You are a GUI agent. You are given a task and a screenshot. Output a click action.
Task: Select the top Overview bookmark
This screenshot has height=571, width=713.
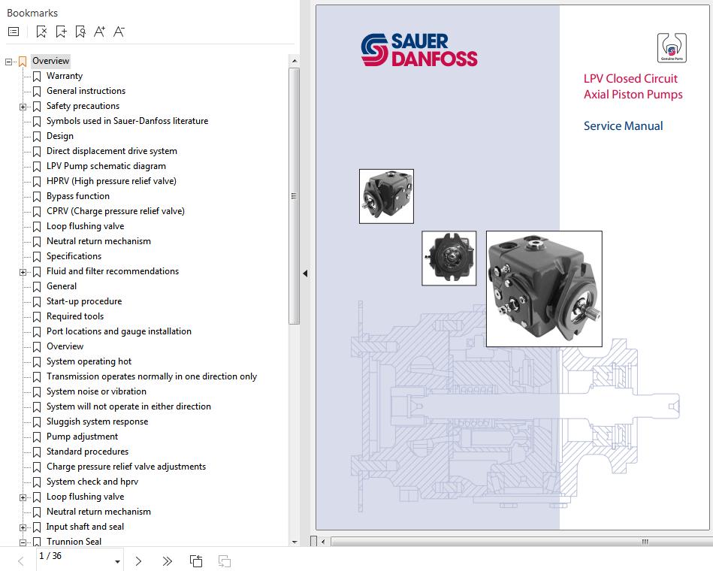coord(50,61)
